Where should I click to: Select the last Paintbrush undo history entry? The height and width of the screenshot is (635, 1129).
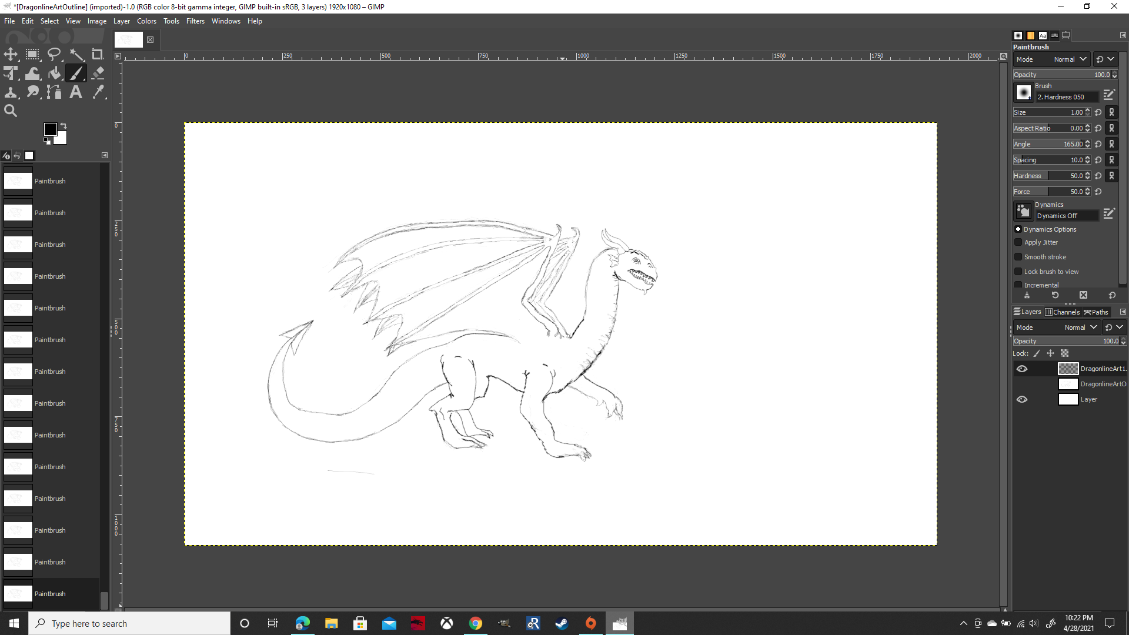(x=50, y=594)
